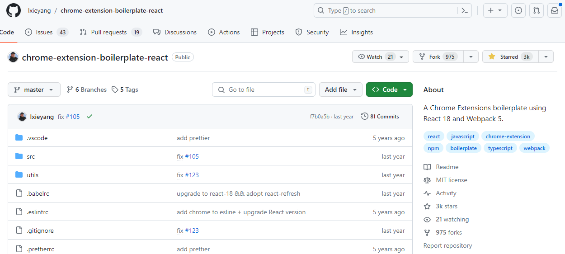
Task: Click the repository owner avatar beside title
Action: coord(13,57)
